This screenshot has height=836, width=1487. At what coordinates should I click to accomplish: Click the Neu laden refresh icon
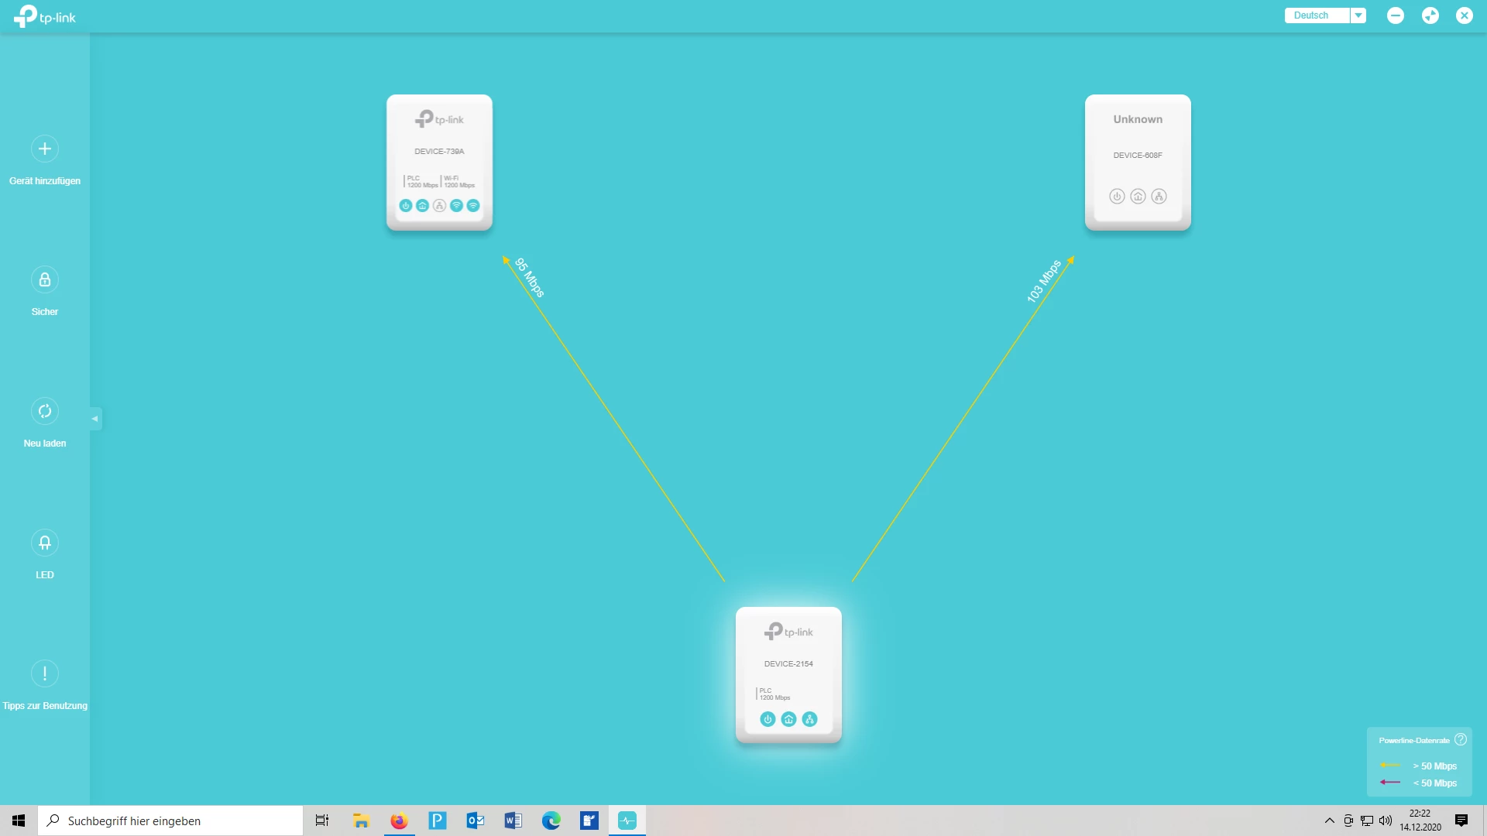point(45,411)
